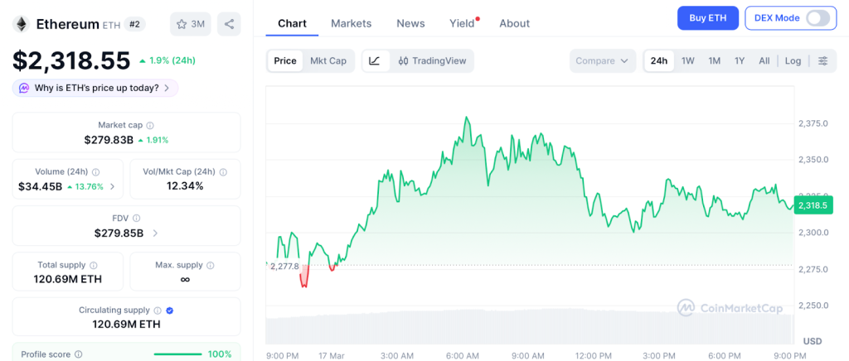
Task: Click the Ethereum logo icon
Action: 20,24
